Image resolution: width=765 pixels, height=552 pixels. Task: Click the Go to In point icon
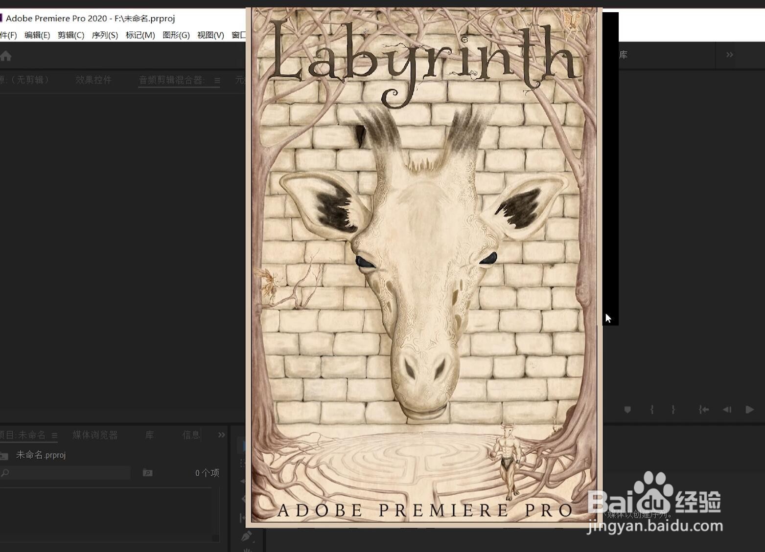[x=704, y=410]
